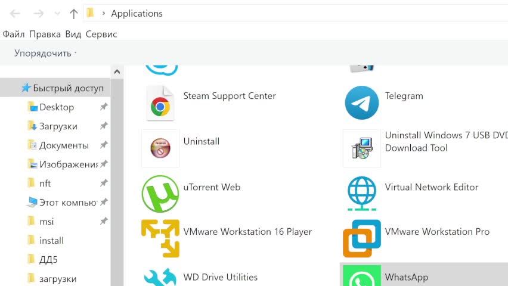Select the Virtual Network Editor globe icon

pos(362,194)
